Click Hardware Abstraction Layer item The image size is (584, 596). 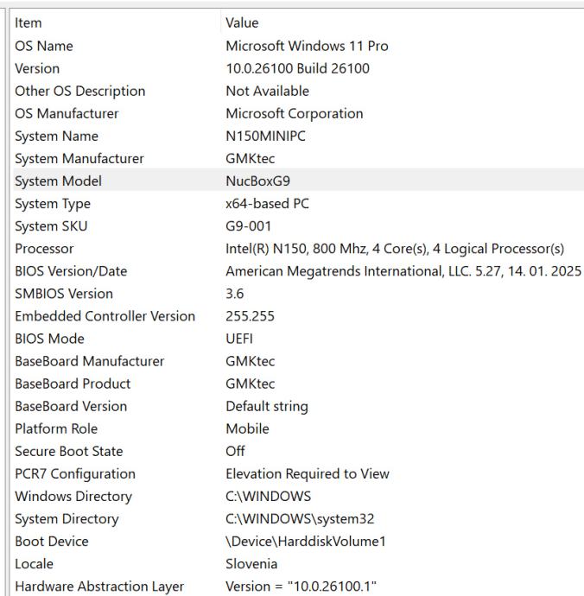pyautogui.click(x=99, y=586)
